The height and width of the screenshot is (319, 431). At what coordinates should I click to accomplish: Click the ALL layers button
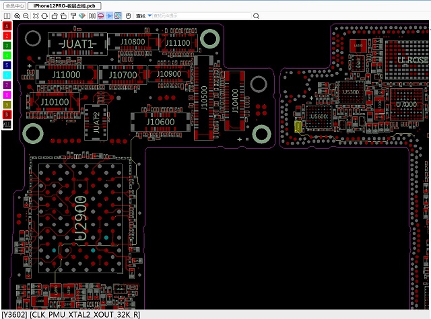pos(7,125)
